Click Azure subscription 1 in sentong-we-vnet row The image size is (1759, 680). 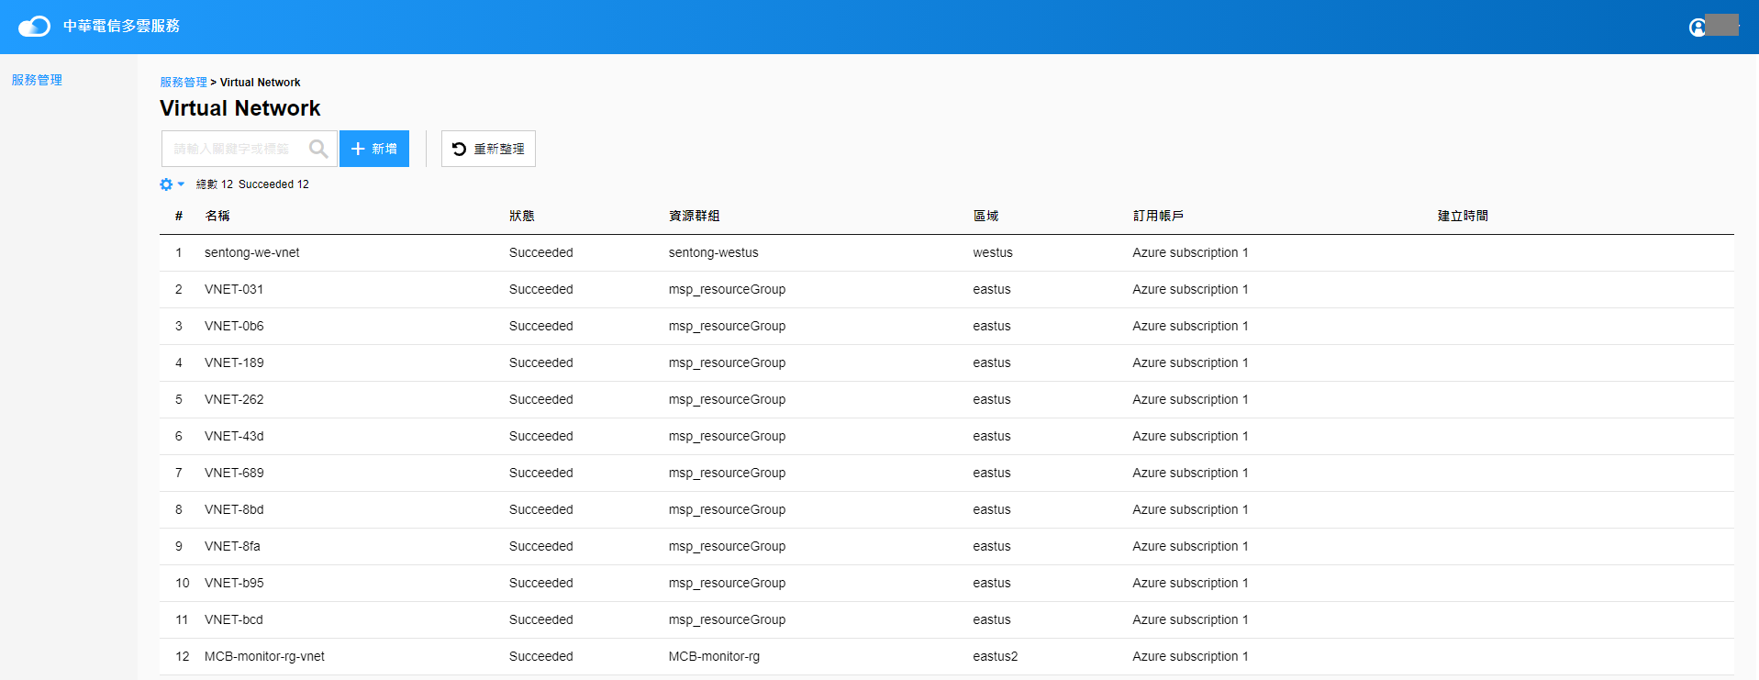(x=1190, y=252)
